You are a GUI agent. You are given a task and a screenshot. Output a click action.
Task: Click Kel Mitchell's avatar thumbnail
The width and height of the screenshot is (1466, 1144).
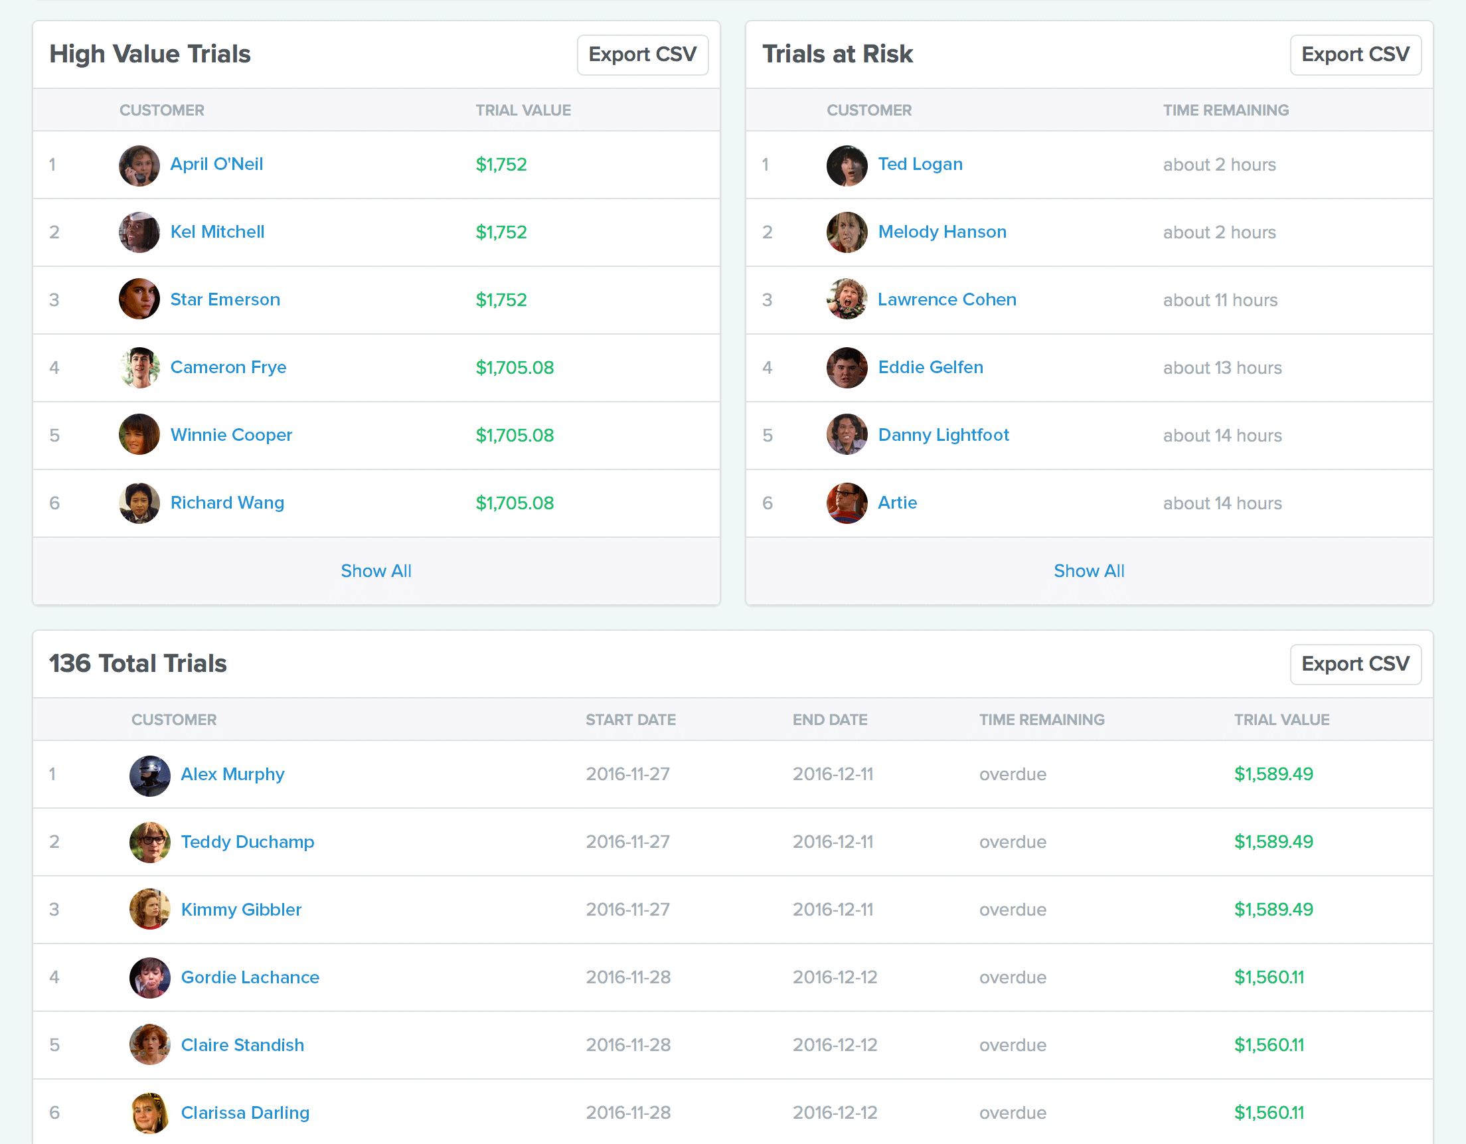(x=139, y=232)
